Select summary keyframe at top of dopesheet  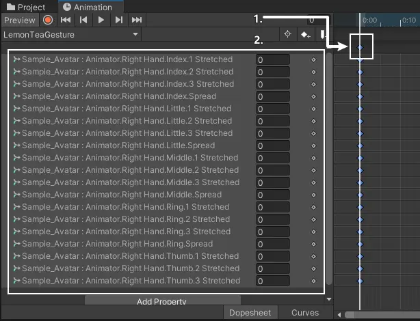click(360, 47)
